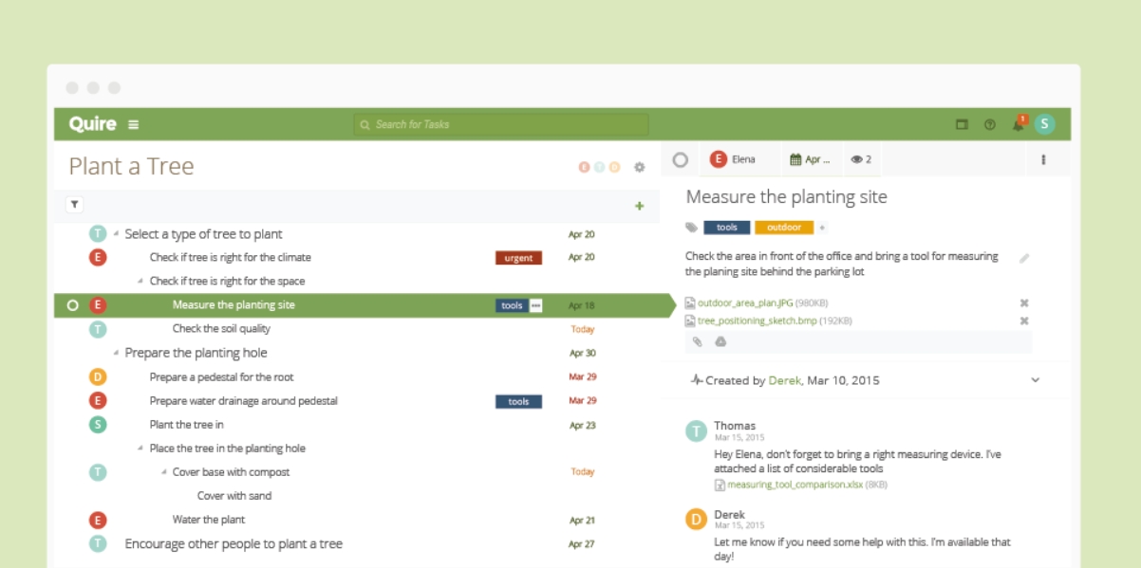Click the more tags button on Measure the planting site row
The width and height of the screenshot is (1141, 568).
click(535, 305)
